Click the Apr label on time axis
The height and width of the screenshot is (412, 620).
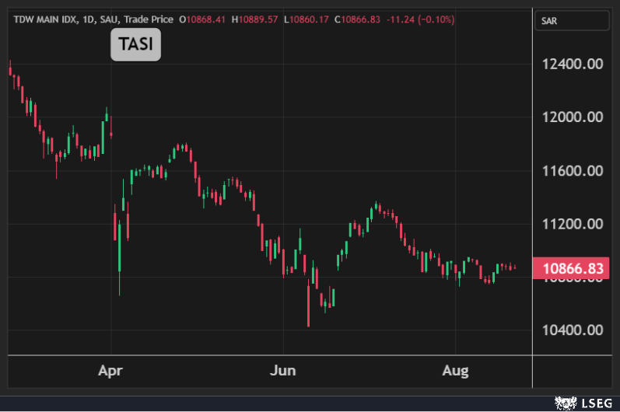pyautogui.click(x=112, y=371)
